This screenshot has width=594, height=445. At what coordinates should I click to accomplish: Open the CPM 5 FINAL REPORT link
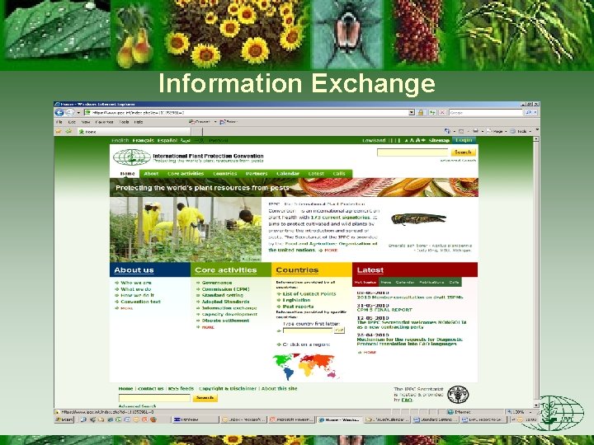pyautogui.click(x=384, y=310)
